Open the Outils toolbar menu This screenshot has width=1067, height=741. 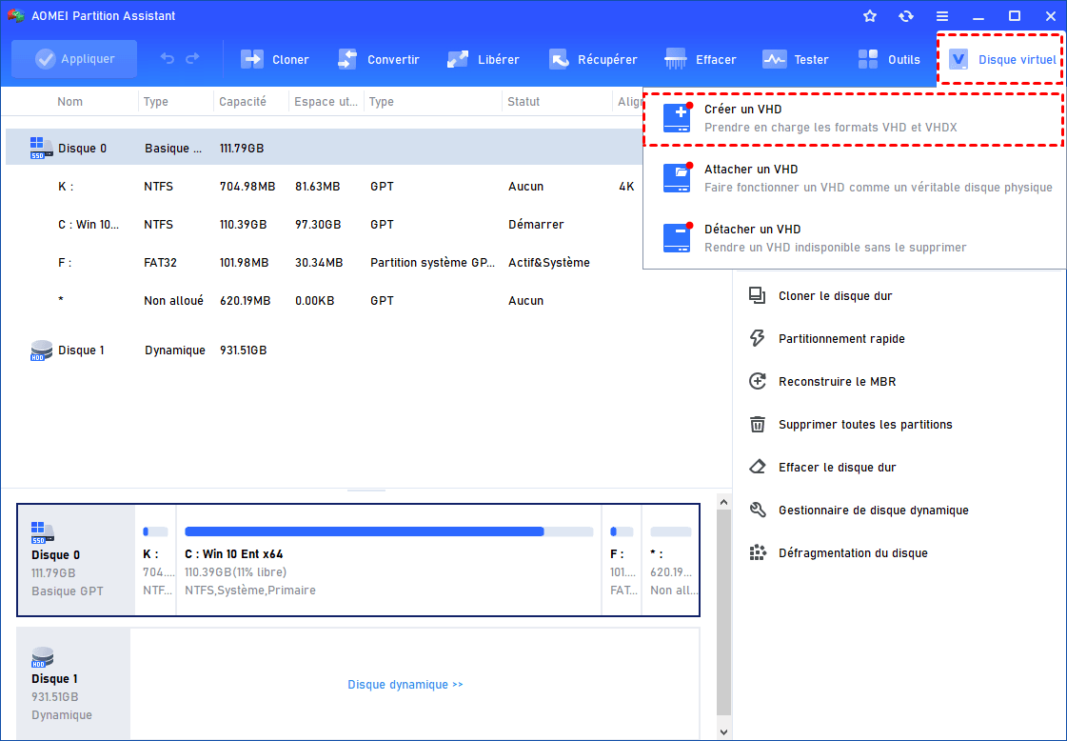pyautogui.click(x=889, y=59)
